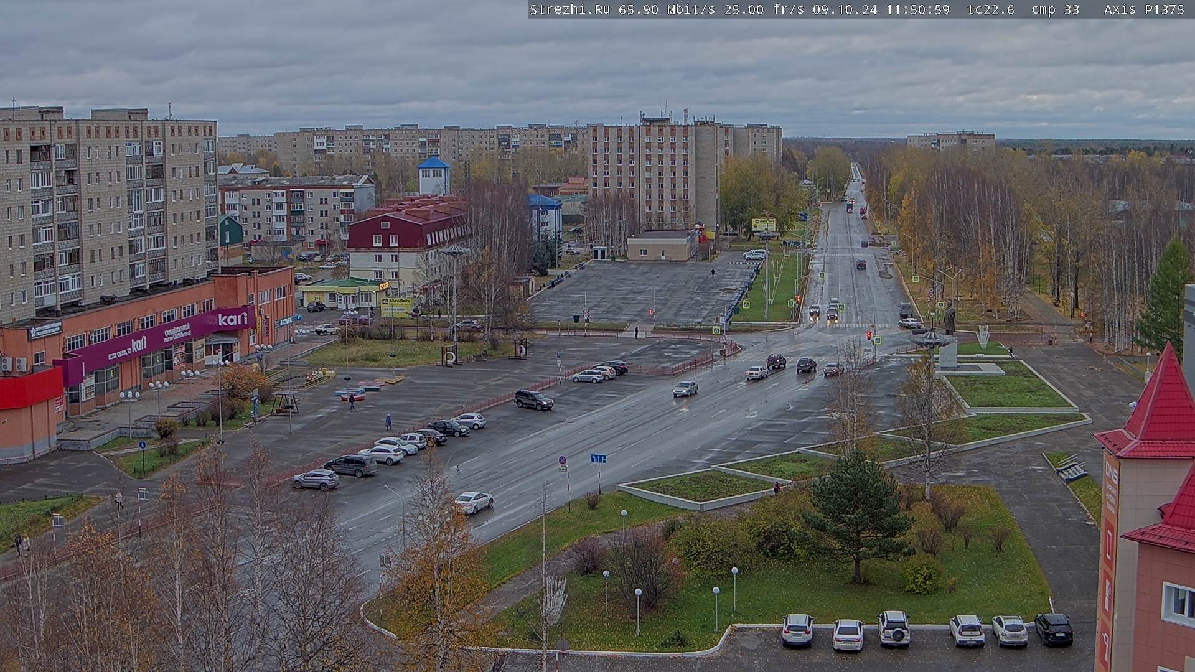Select the "09.10.24" date stamp
This screenshot has width=1195, height=672.
pos(846,9)
